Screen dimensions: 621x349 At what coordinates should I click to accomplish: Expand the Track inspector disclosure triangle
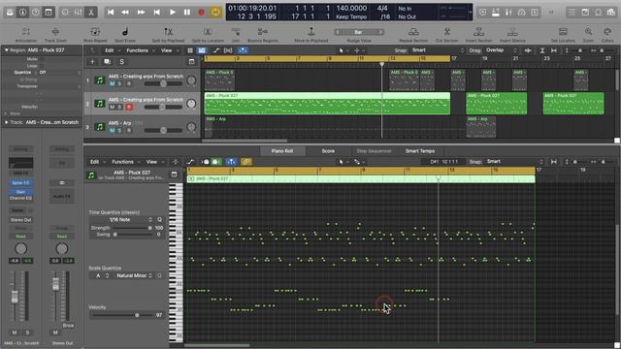(x=7, y=122)
